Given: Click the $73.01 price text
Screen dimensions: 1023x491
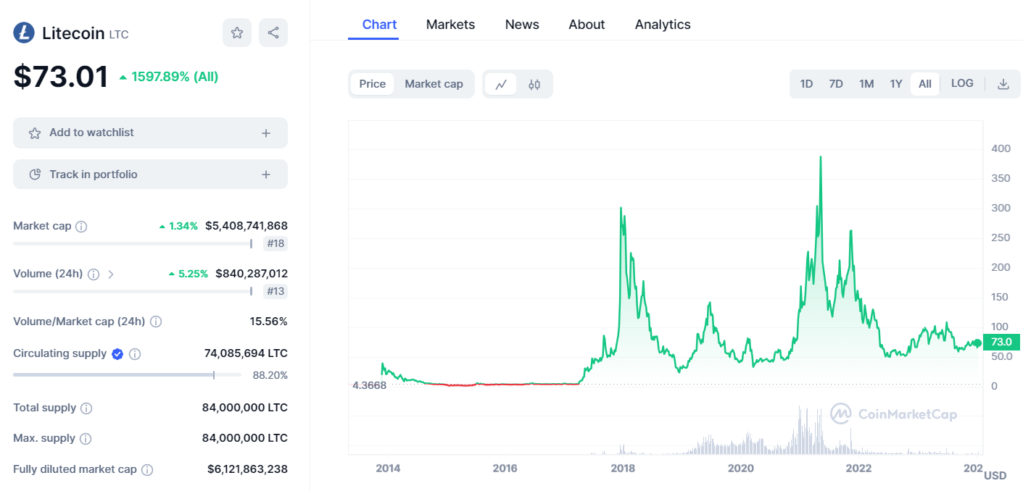Looking at the screenshot, I should (x=61, y=77).
